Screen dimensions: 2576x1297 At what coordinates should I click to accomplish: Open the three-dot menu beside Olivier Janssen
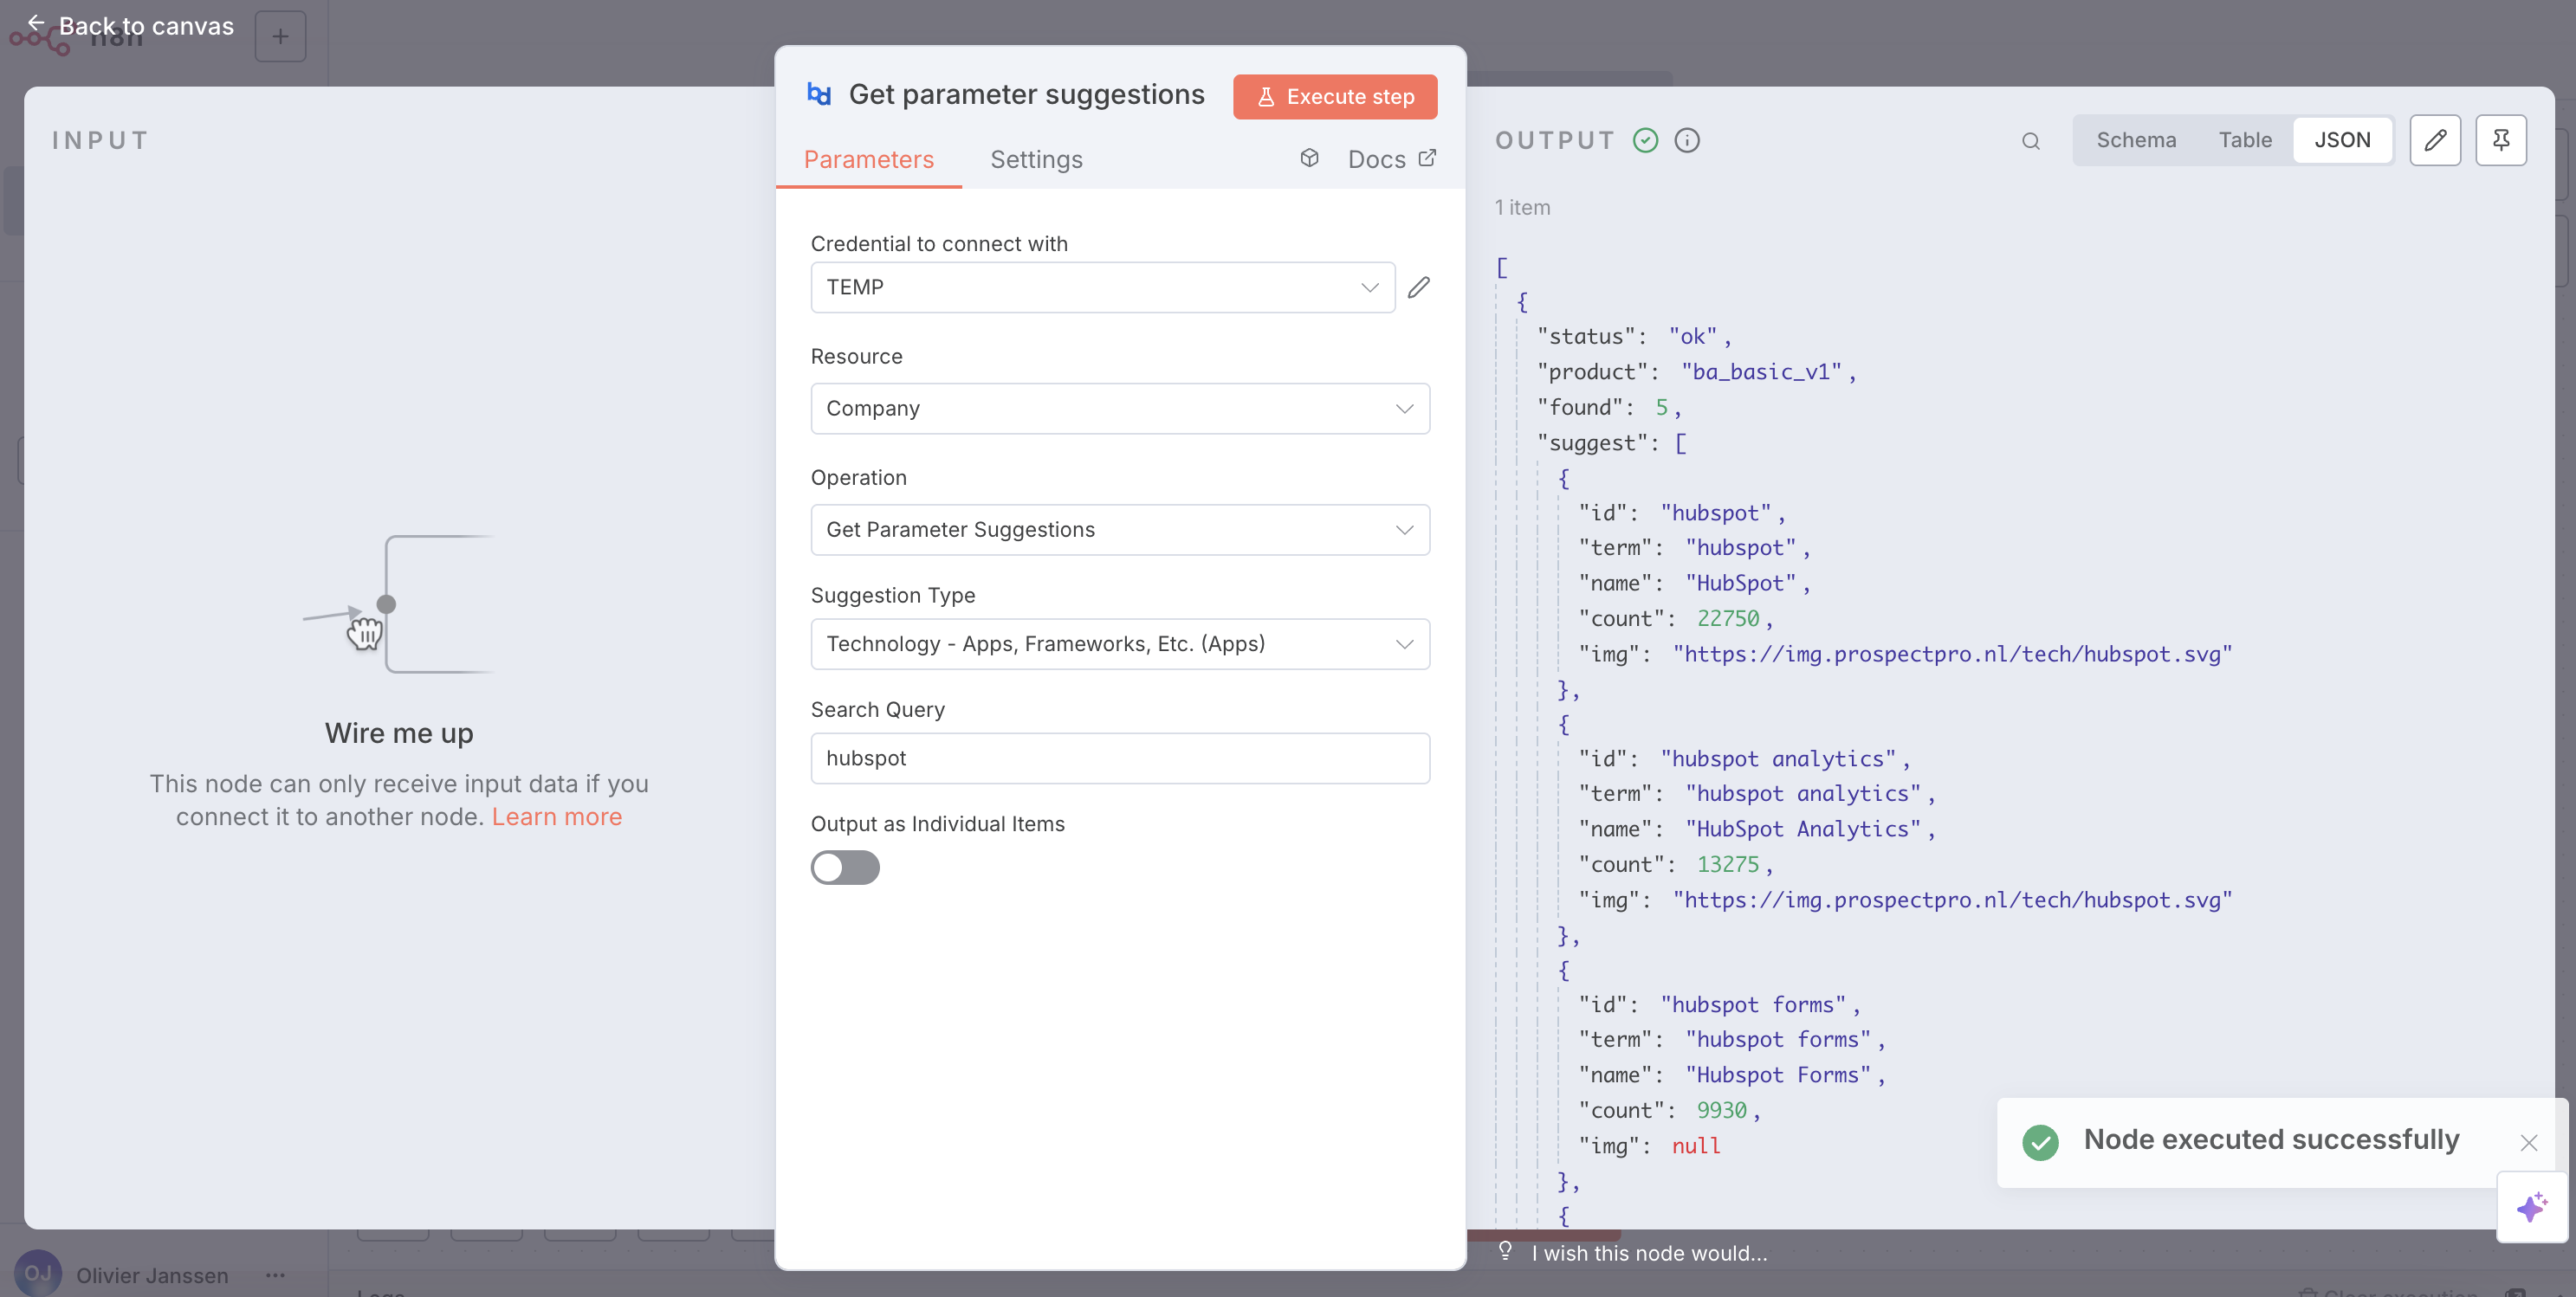(x=275, y=1276)
